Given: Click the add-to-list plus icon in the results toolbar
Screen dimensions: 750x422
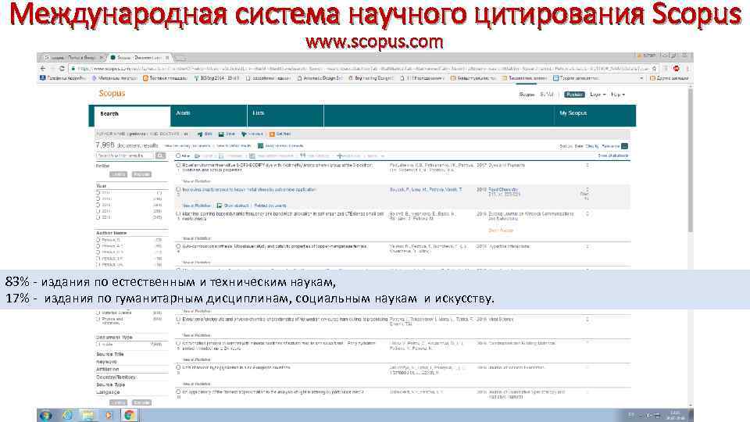Looking at the screenshot, I should click(x=340, y=156).
